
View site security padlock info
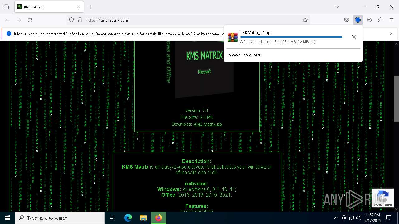click(80, 20)
